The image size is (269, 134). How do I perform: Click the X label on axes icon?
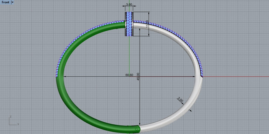(x=18, y=124)
